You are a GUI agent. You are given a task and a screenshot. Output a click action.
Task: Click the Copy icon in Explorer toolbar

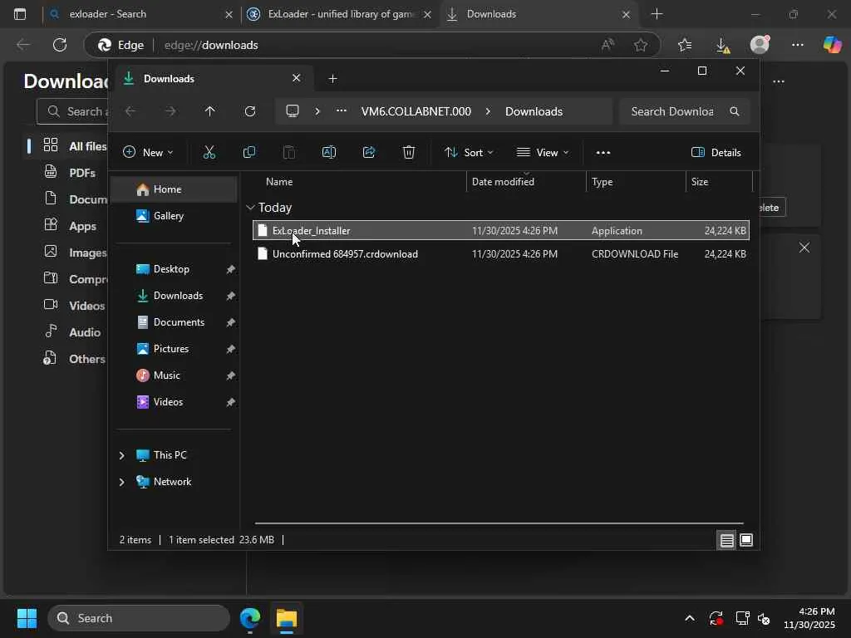point(249,153)
